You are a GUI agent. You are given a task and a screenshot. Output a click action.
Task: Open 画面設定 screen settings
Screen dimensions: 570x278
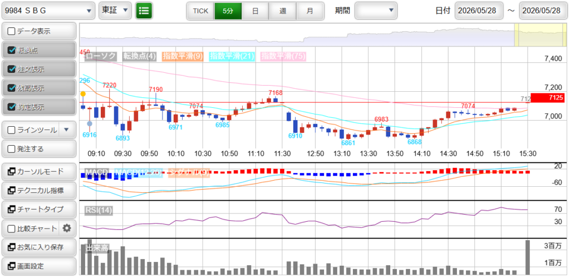(40, 266)
